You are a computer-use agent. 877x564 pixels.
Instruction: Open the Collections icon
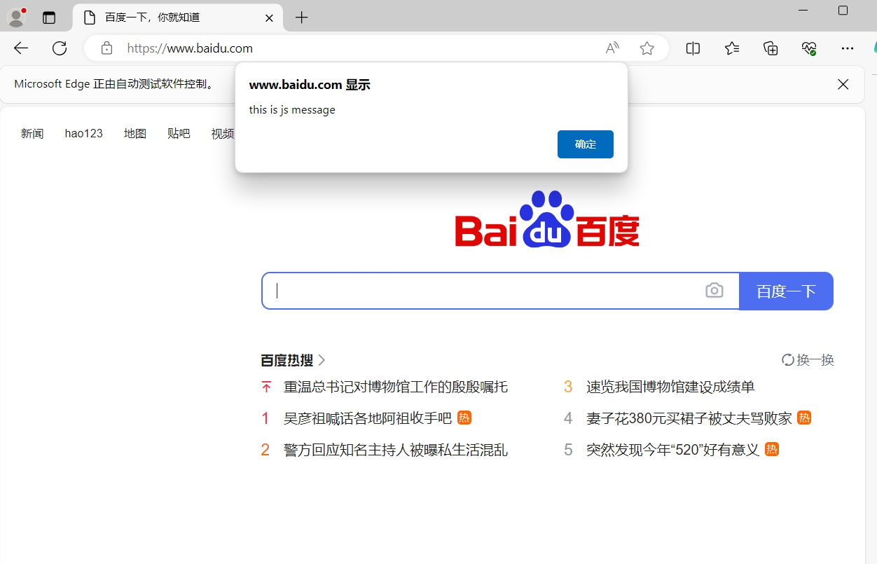pos(771,48)
